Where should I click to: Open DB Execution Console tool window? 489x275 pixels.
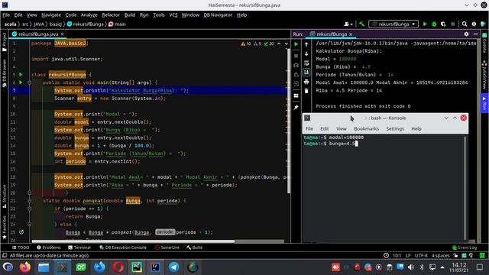click(122, 247)
